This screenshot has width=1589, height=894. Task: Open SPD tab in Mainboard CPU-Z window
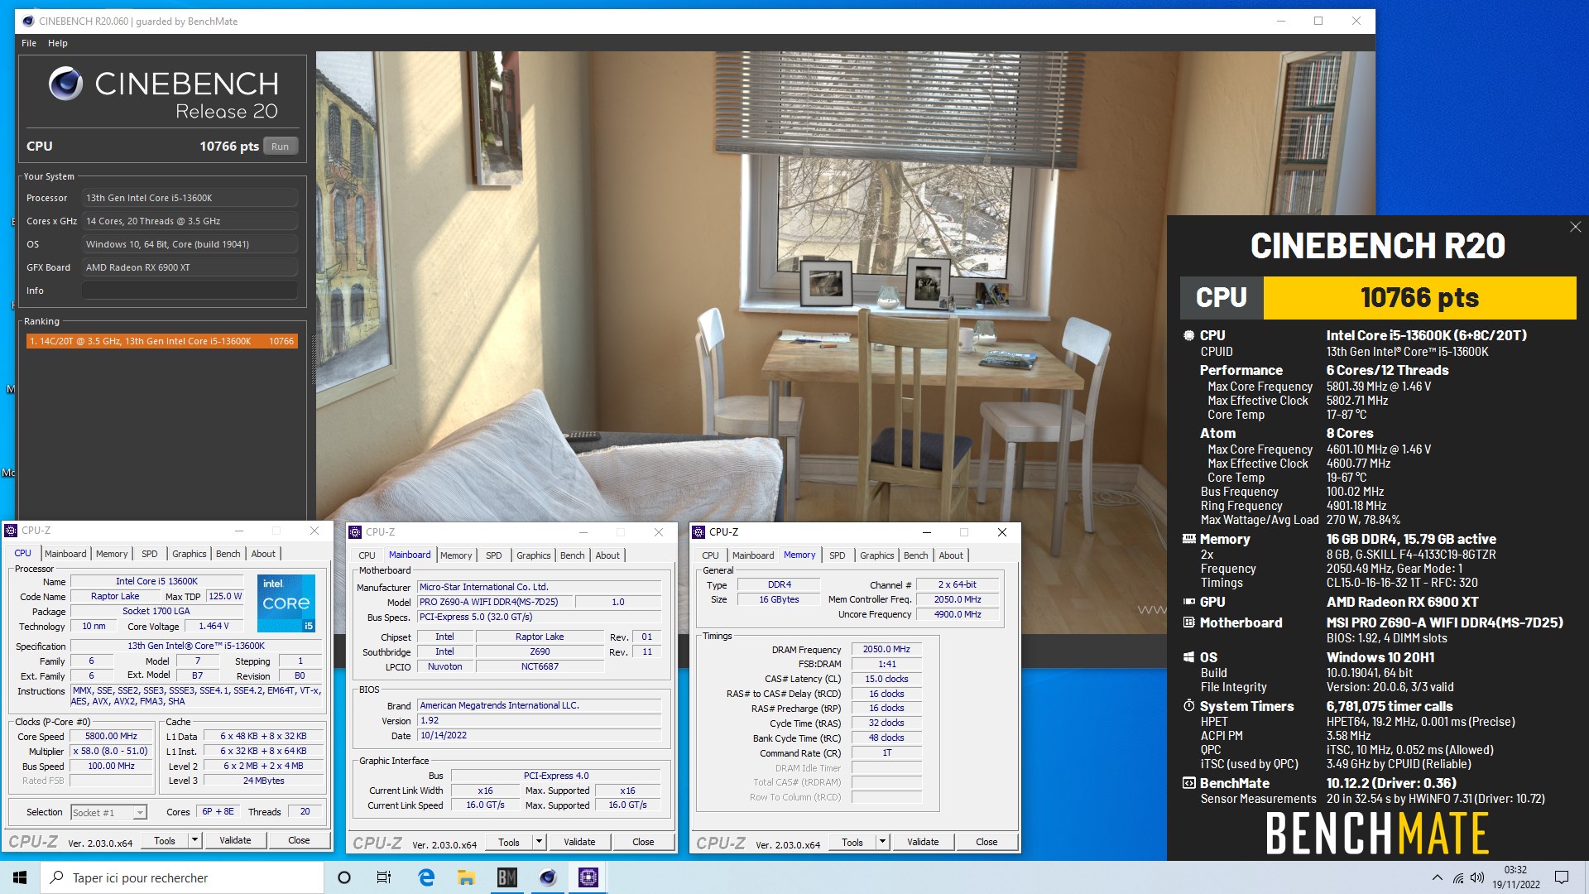click(x=494, y=555)
